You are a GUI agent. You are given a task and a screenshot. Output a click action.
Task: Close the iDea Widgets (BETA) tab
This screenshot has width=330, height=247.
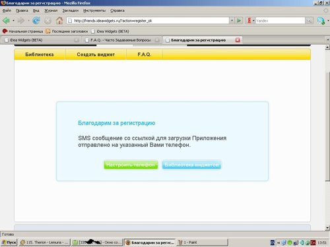(x=77, y=40)
